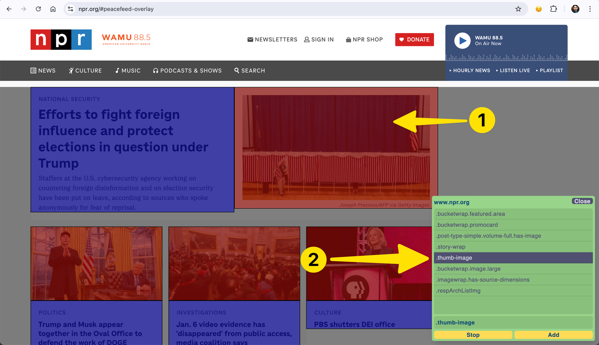Select .post-type-simple.volume-full.has-image row
The image size is (599, 345).
[x=513, y=236]
